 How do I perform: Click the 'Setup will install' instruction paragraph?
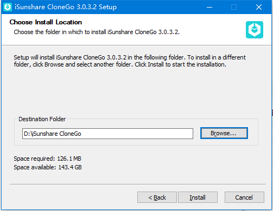(130, 61)
